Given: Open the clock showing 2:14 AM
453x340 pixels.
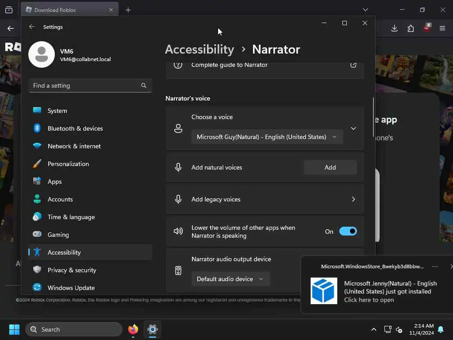Looking at the screenshot, I should point(422,329).
